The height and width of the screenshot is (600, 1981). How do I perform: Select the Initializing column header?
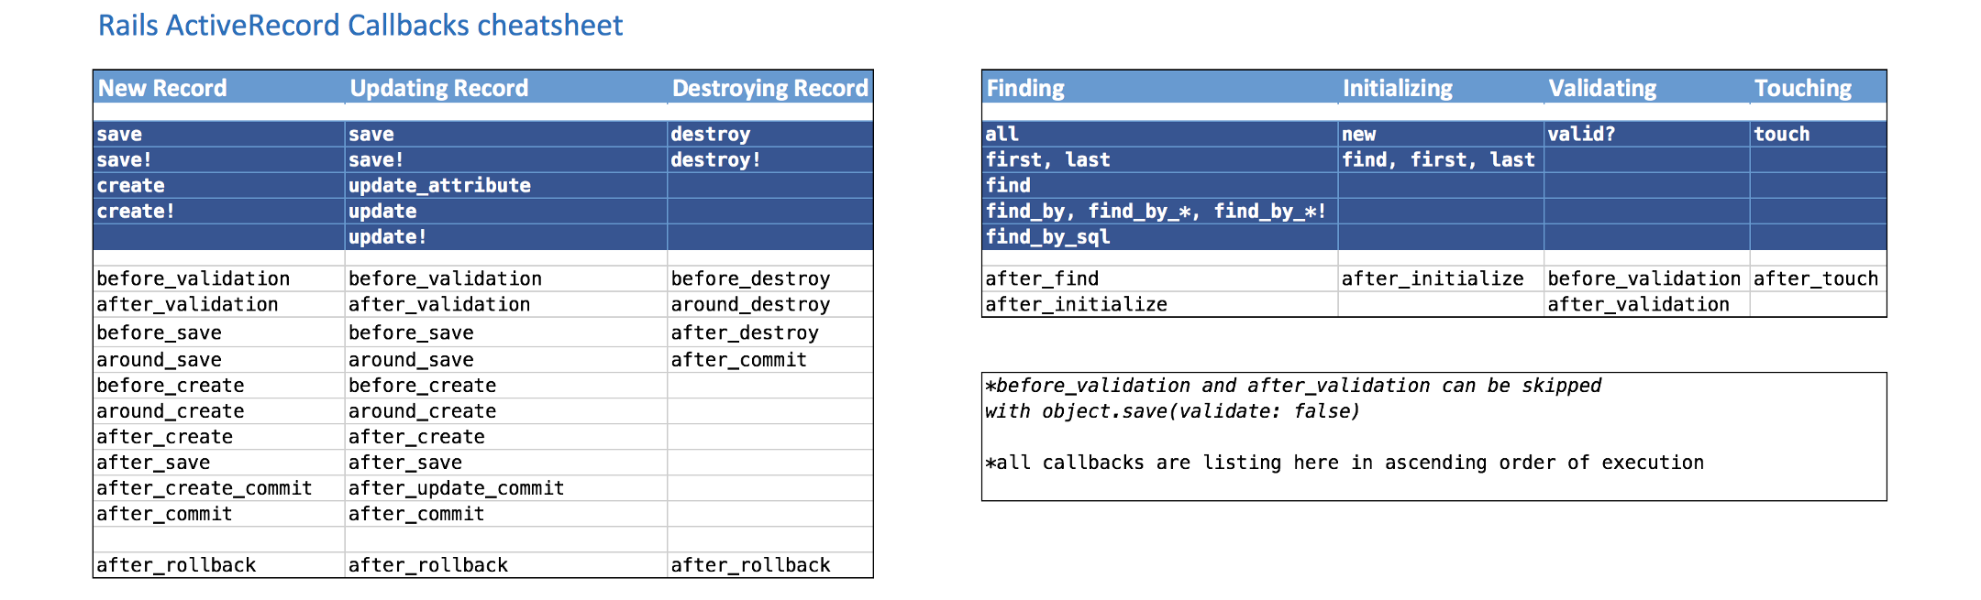pos(1441,88)
